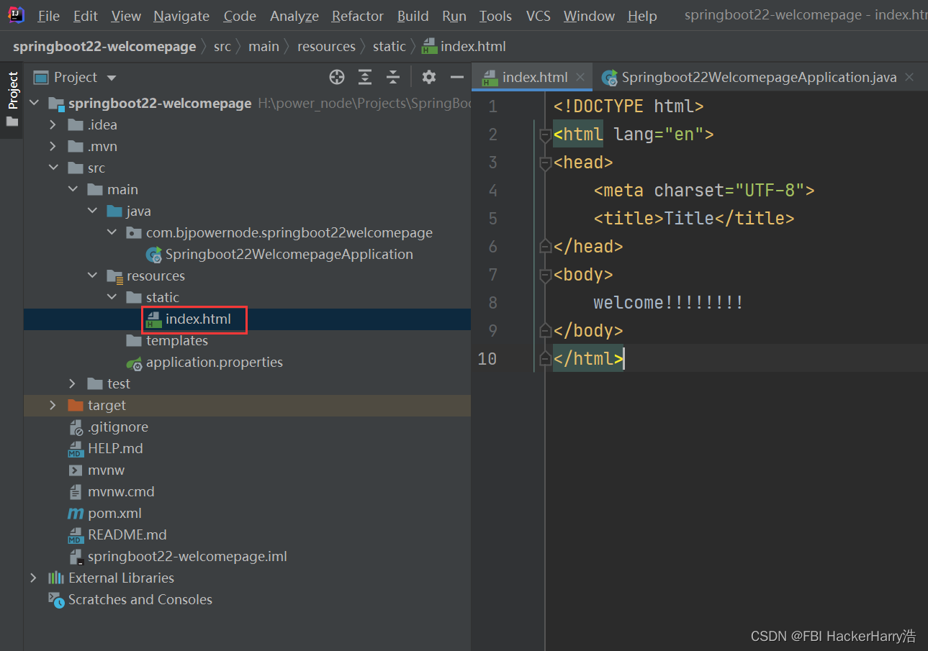
Task: Collapse the src folder
Action: pos(53,168)
